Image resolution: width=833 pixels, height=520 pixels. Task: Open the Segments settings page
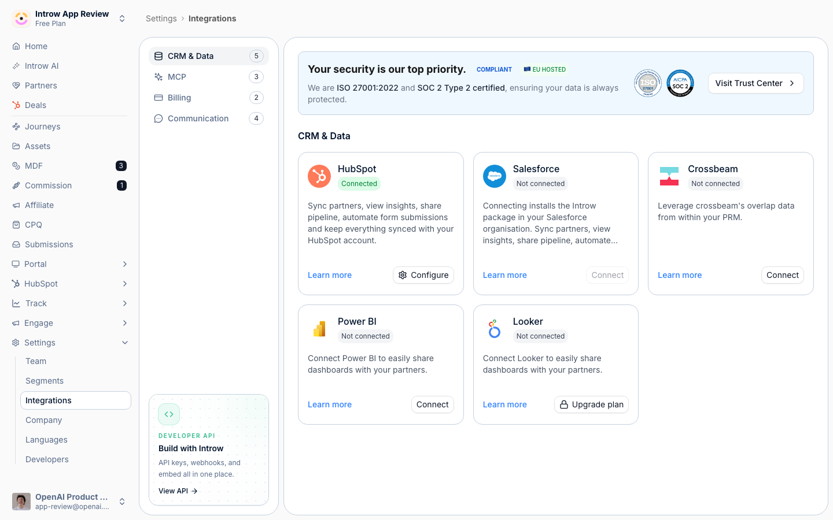(76, 381)
